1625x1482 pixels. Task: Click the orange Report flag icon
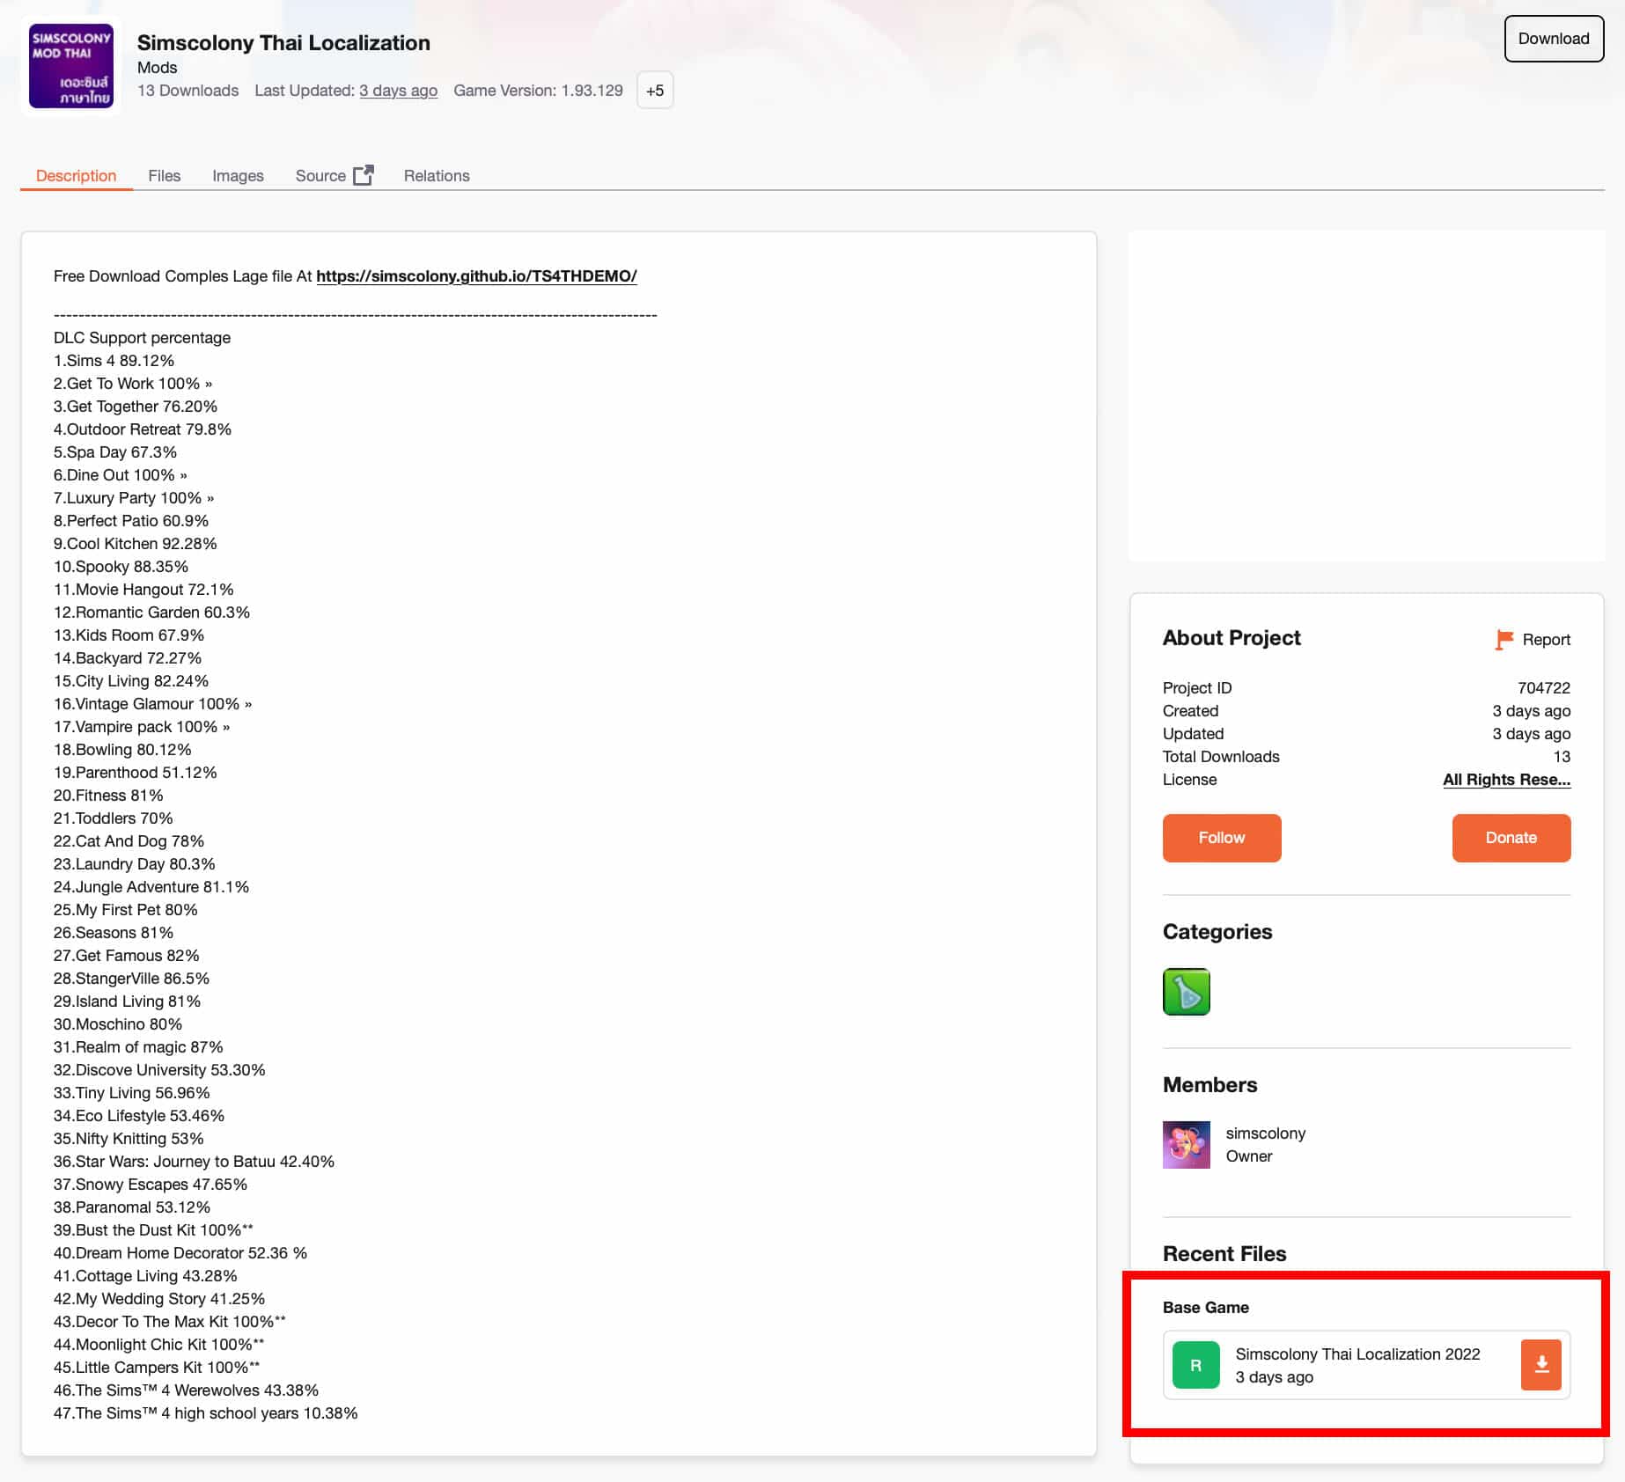[1504, 640]
